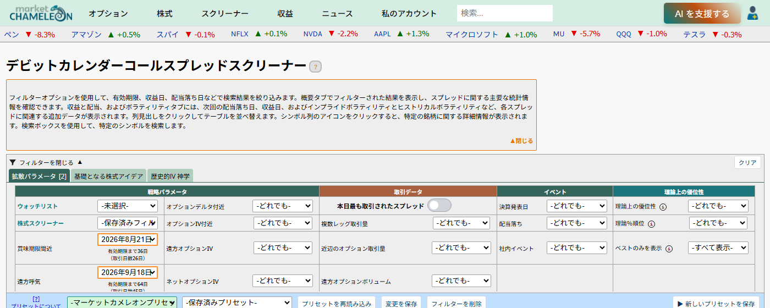Click the NFLX ticker link
Image resolution: width=770 pixels, height=308 pixels.
coord(240,34)
